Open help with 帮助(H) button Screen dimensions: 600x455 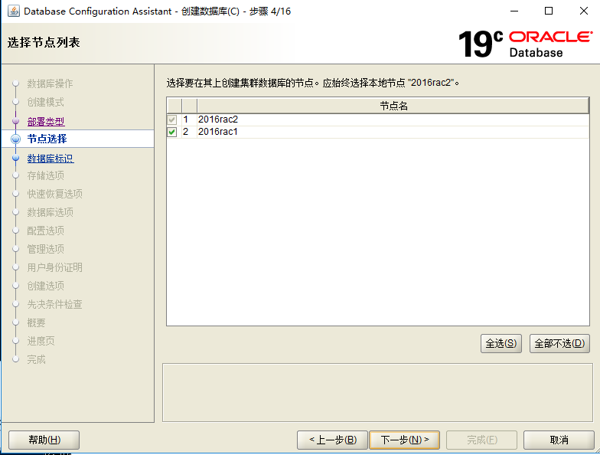pyautogui.click(x=44, y=440)
